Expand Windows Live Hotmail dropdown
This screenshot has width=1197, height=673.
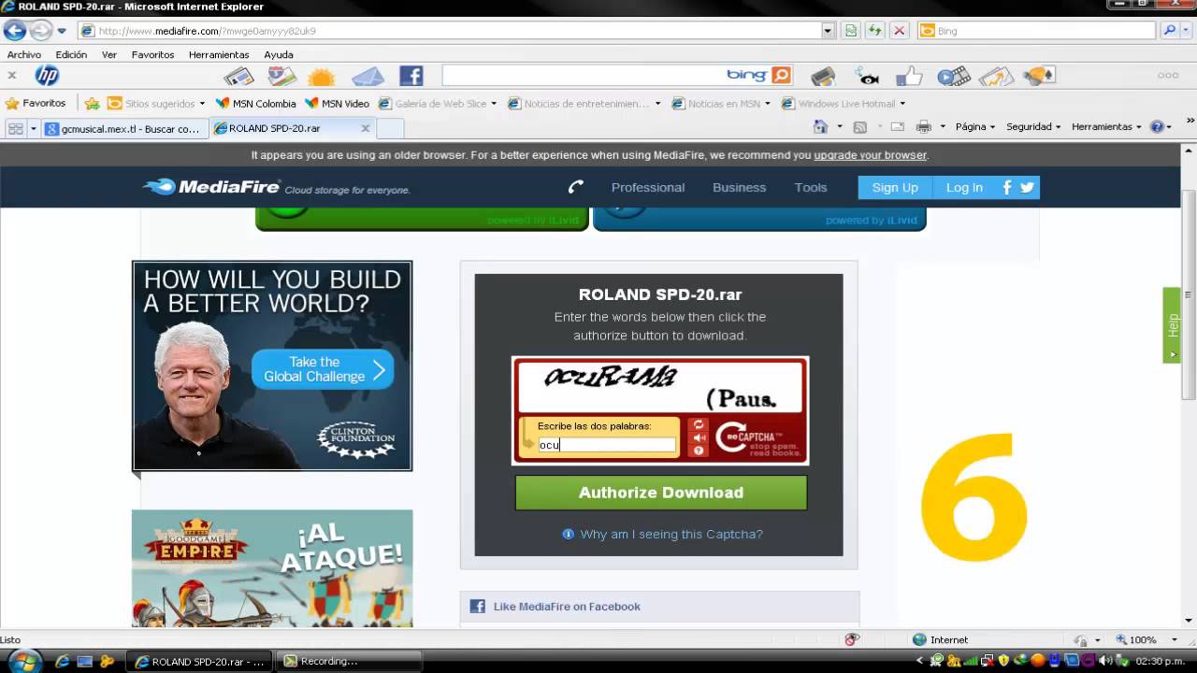[x=902, y=104]
